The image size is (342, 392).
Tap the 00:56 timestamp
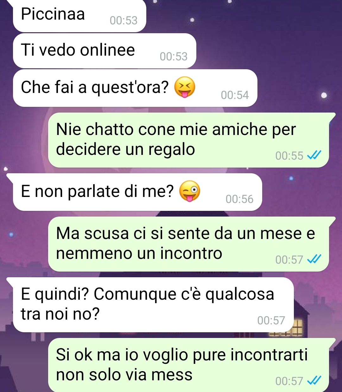coord(239,199)
